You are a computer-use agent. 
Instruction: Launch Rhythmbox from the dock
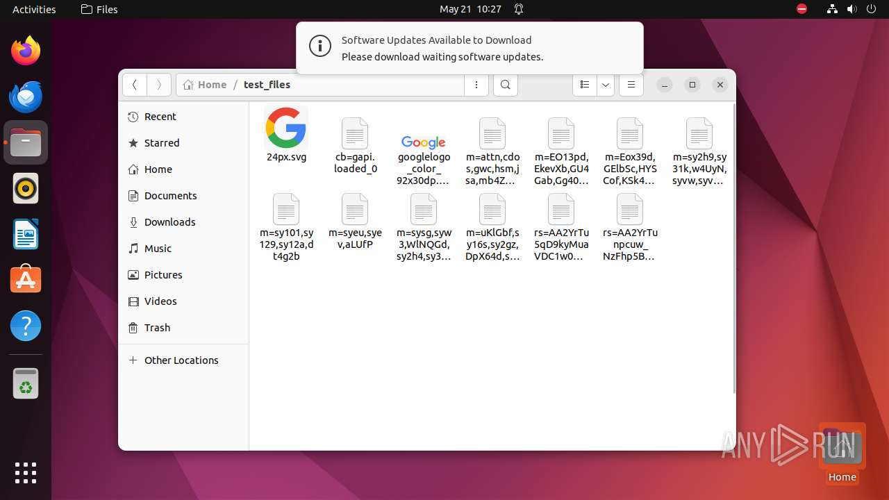26,188
